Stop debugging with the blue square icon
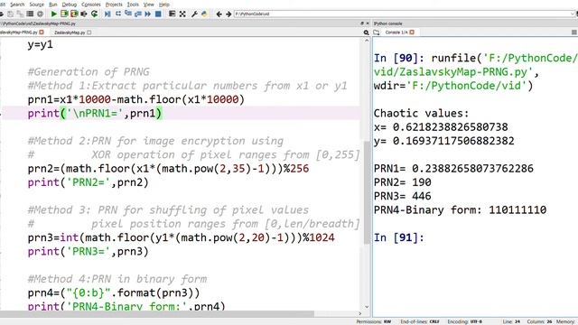Image resolution: width=578 pixels, height=325 pixels. pyautogui.click(x=158, y=14)
